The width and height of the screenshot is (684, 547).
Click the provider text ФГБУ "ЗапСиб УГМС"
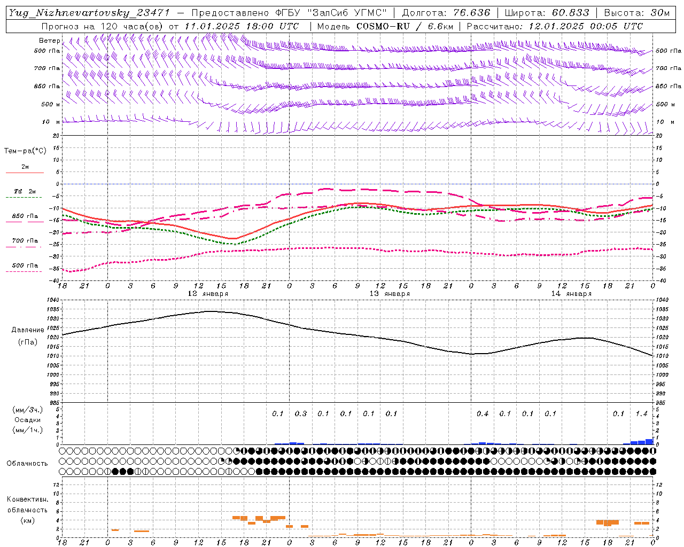[331, 13]
